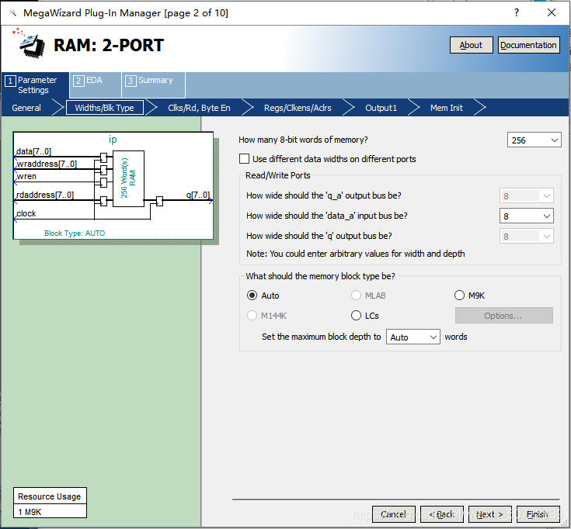571x529 pixels.
Task: Click the Resource Usage header
Action: pos(50,496)
